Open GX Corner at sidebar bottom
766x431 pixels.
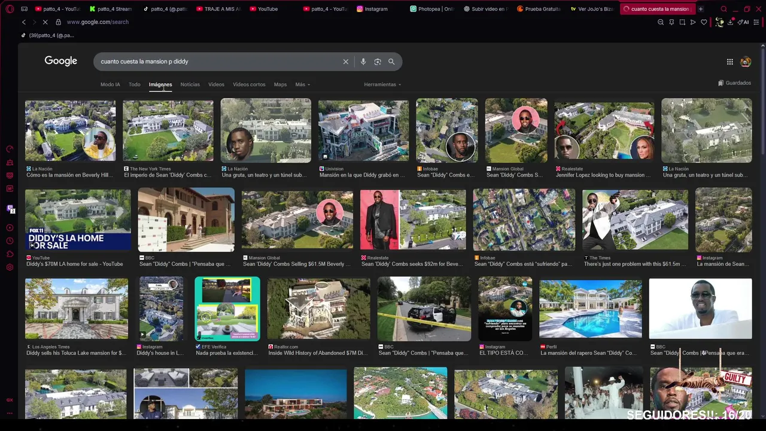10,400
